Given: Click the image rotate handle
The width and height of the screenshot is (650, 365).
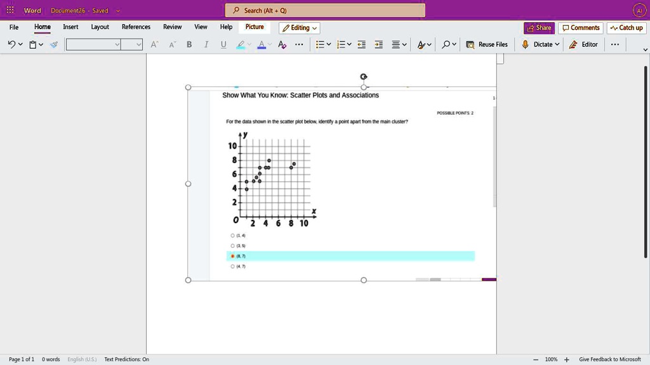Looking at the screenshot, I should [364, 77].
